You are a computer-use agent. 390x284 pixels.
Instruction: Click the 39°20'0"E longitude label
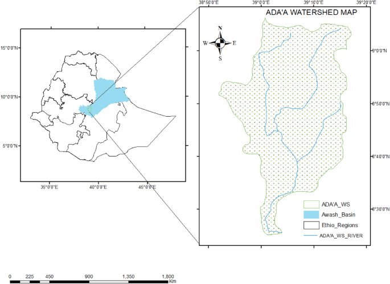[x=366, y=2]
